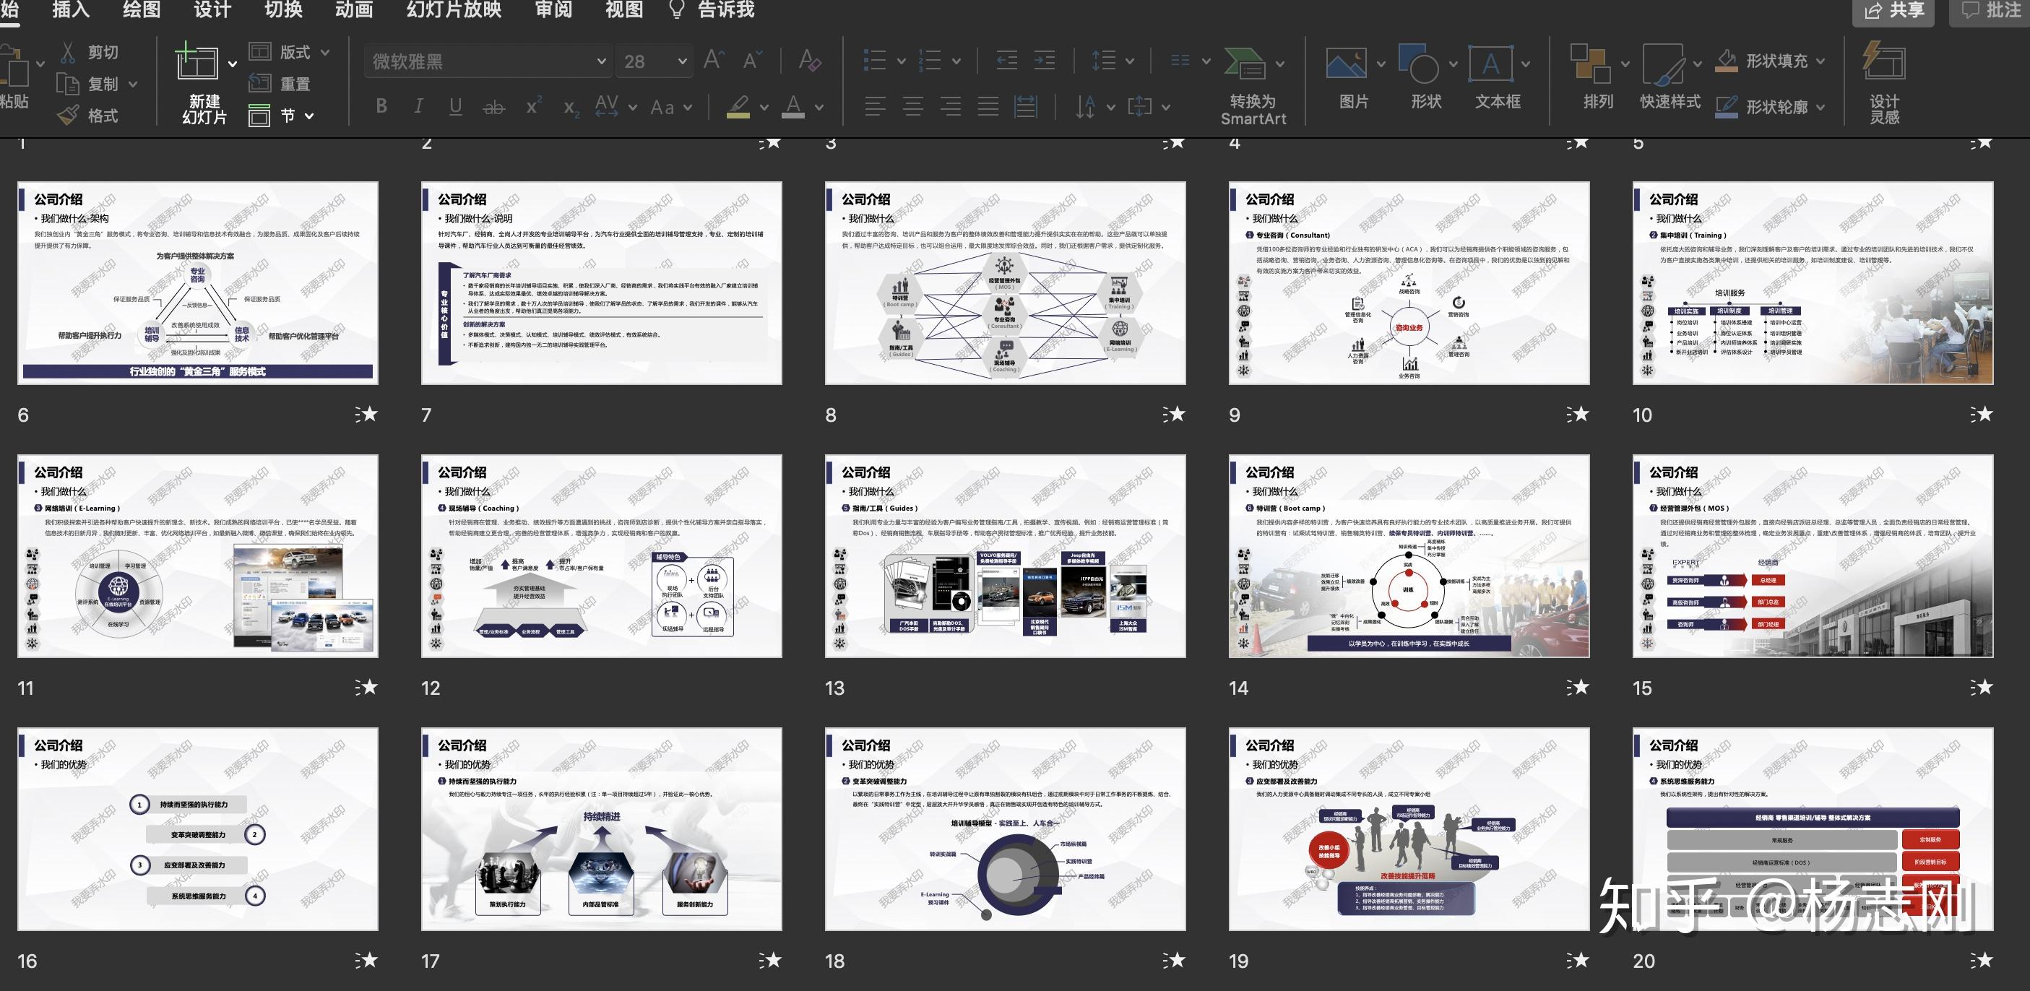
Task: Open the 幻灯片放映 ribbon tab
Action: pos(454,9)
